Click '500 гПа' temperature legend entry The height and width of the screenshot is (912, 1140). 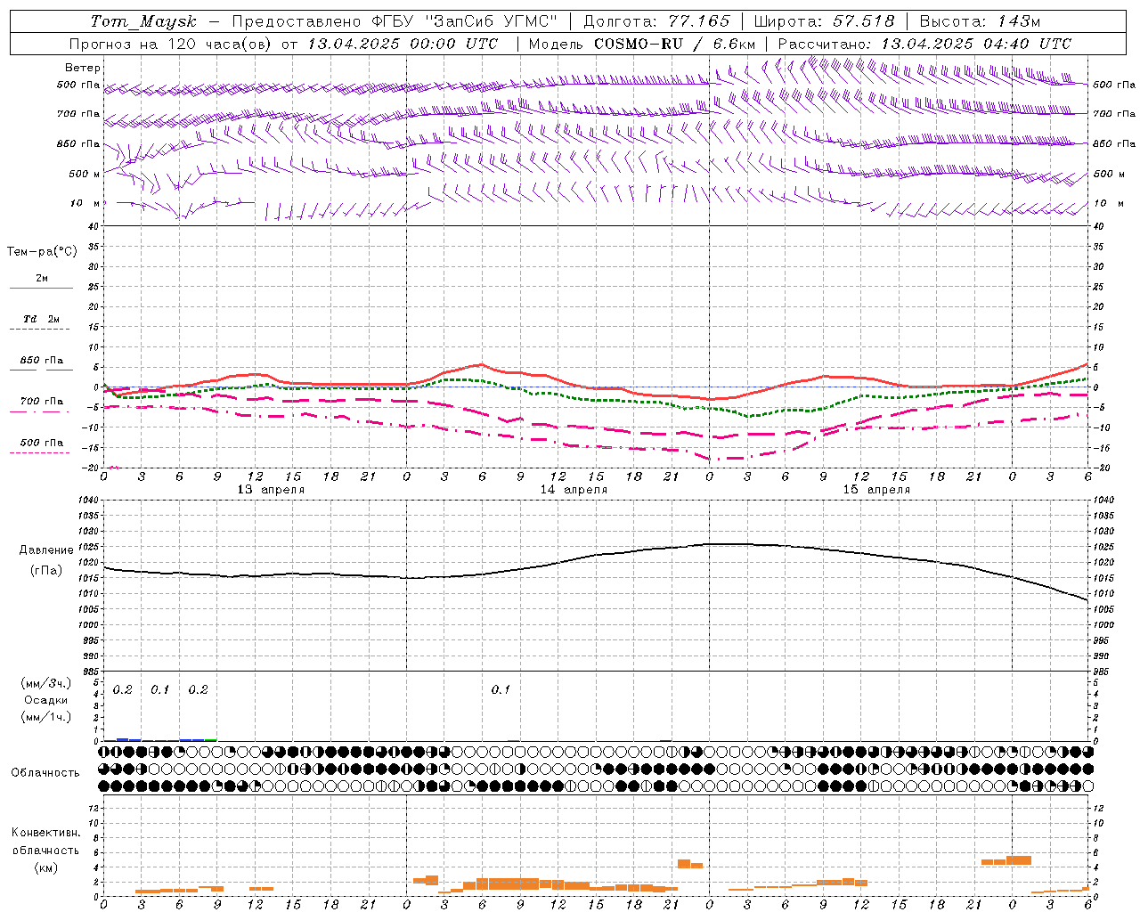coord(42,443)
